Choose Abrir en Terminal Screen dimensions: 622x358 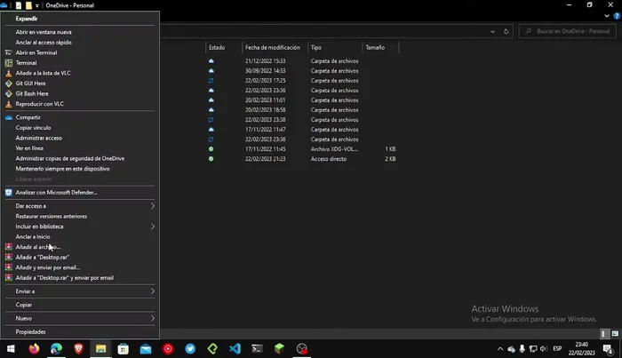pyautogui.click(x=80, y=52)
